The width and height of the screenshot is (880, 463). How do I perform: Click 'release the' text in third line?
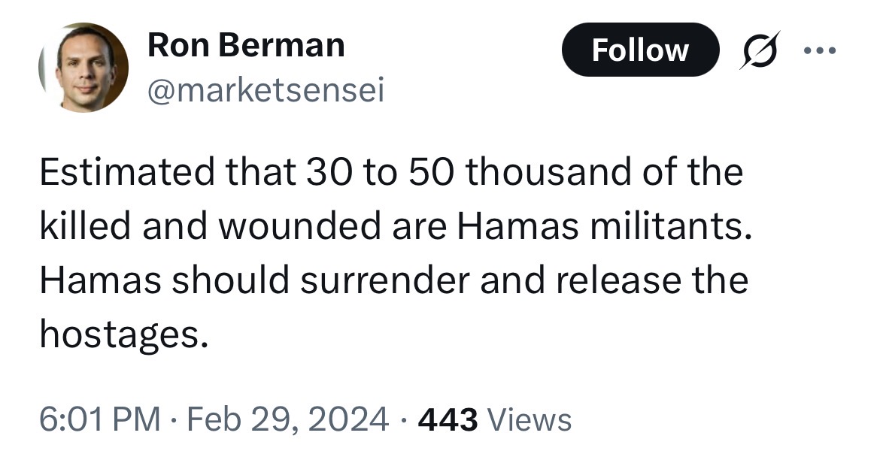click(652, 280)
